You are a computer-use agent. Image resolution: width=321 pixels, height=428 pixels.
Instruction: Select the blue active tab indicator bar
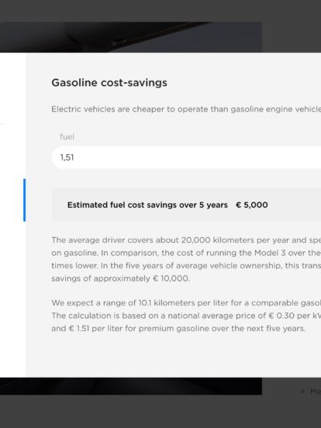click(x=25, y=200)
